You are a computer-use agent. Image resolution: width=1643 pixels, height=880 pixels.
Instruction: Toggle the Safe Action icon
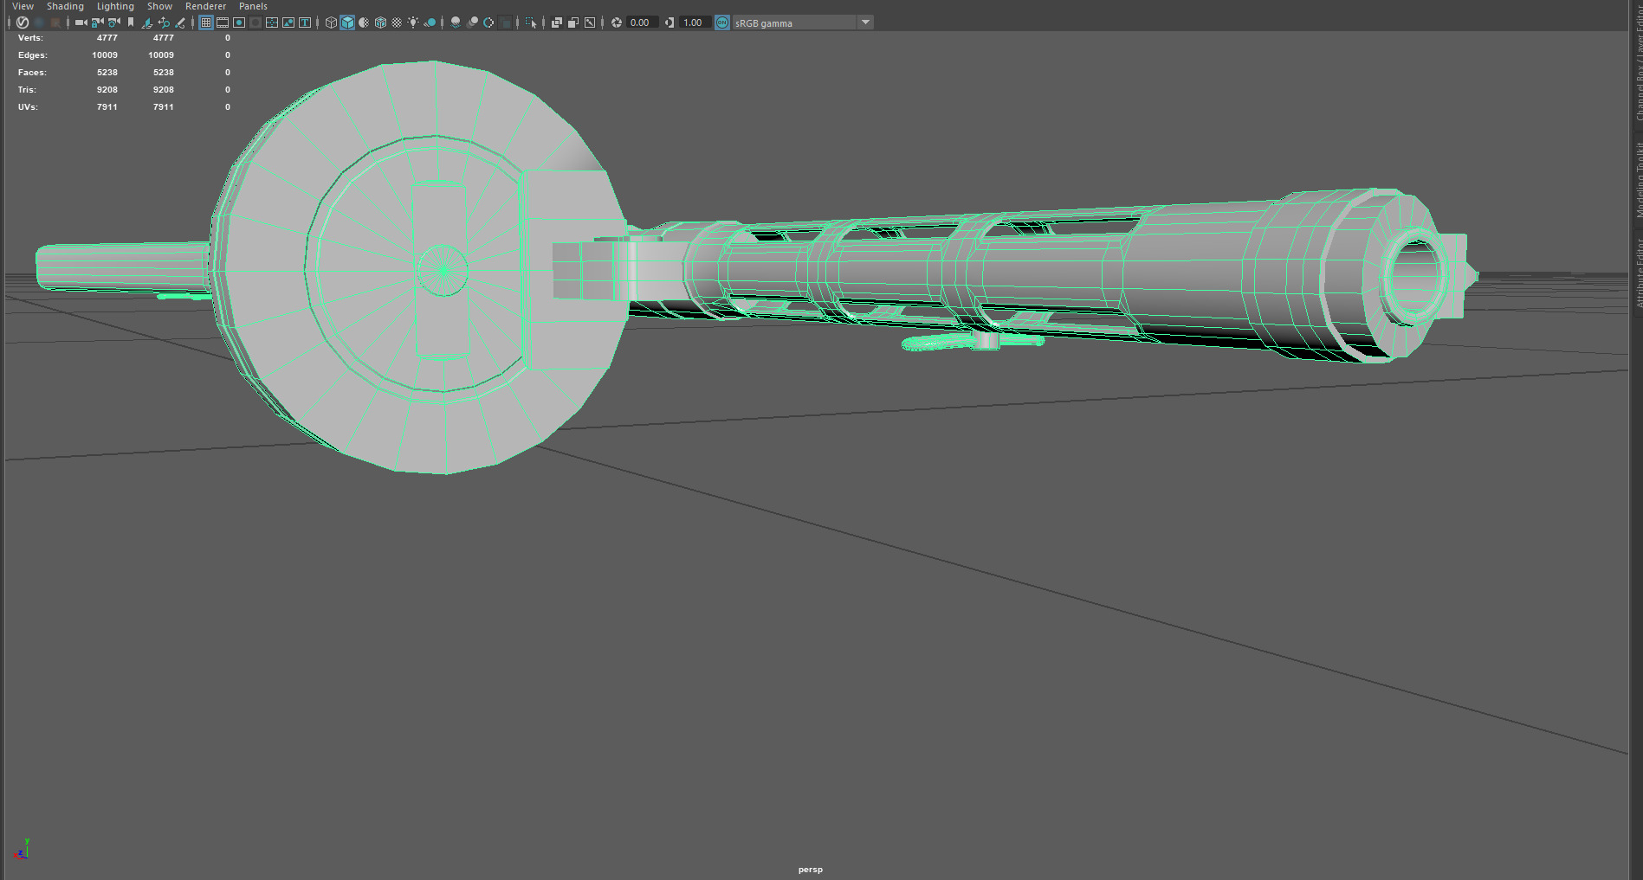pyautogui.click(x=288, y=22)
